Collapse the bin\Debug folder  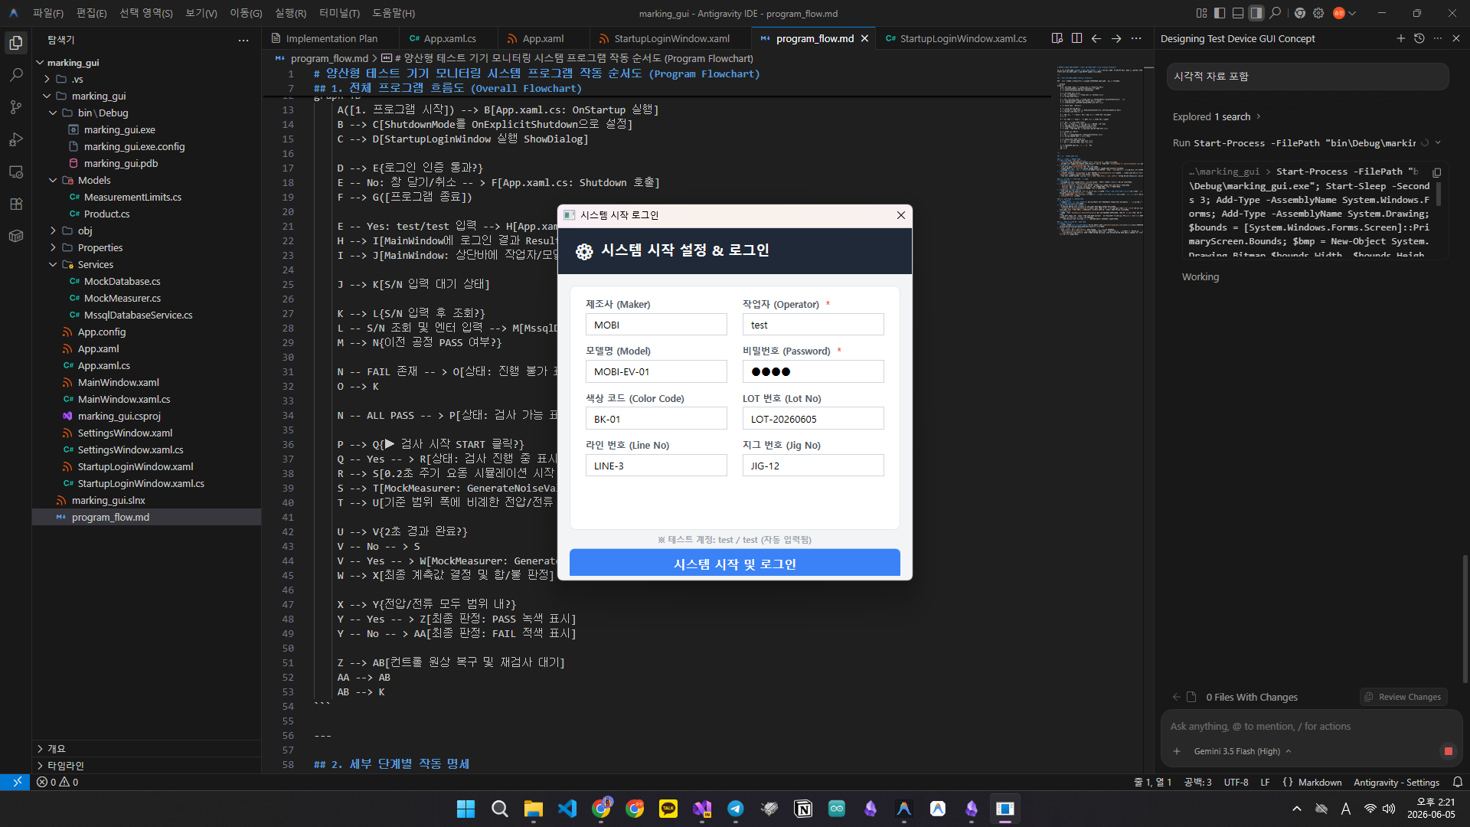(53, 113)
